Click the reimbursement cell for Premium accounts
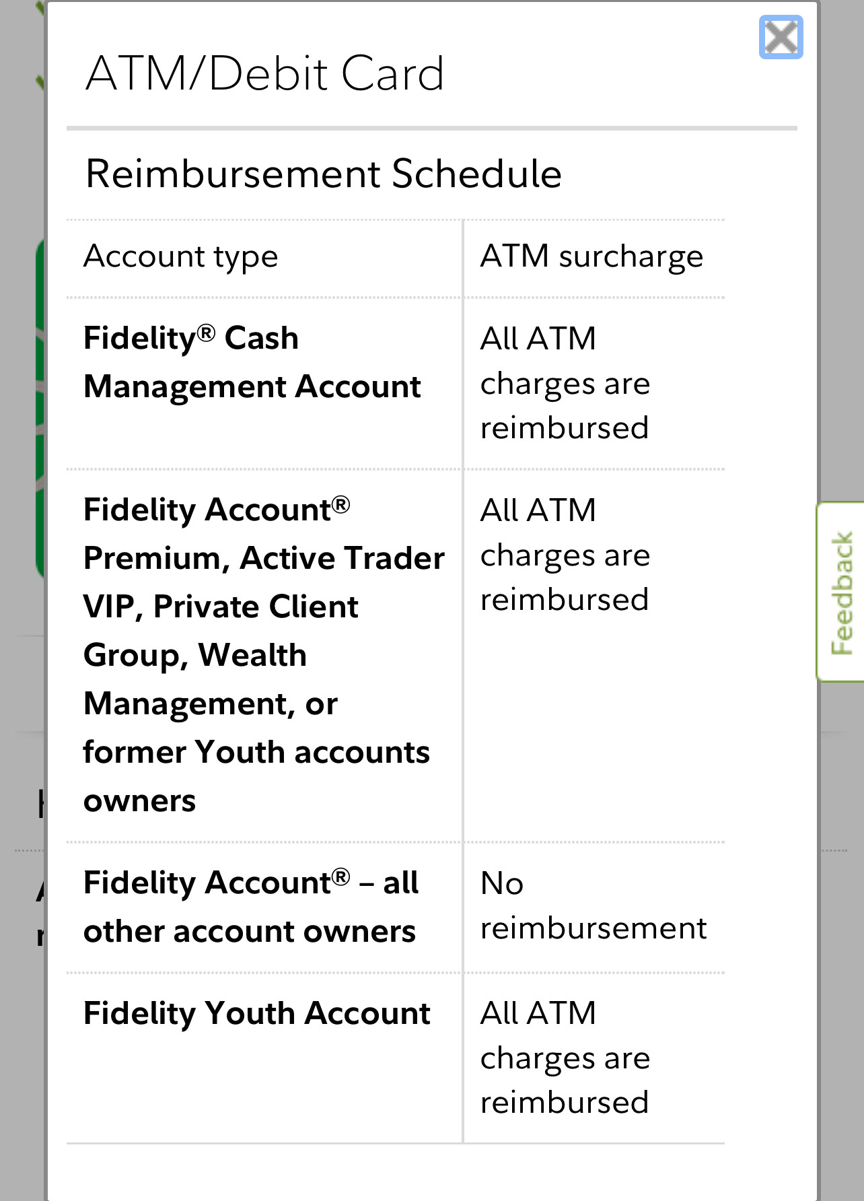 565,555
